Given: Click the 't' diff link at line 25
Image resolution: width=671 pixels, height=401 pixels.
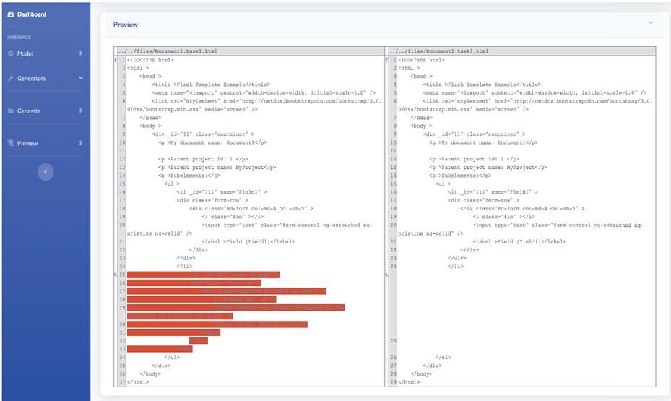Looking at the screenshot, I should click(x=116, y=275).
